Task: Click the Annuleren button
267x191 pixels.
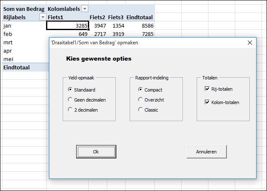Action: tap(207, 152)
